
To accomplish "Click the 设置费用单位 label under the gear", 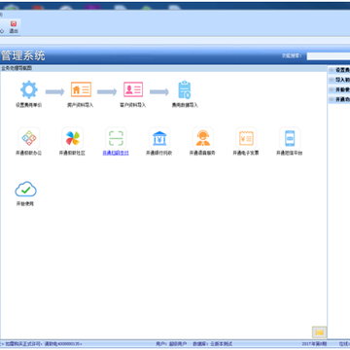I will click(x=29, y=105).
